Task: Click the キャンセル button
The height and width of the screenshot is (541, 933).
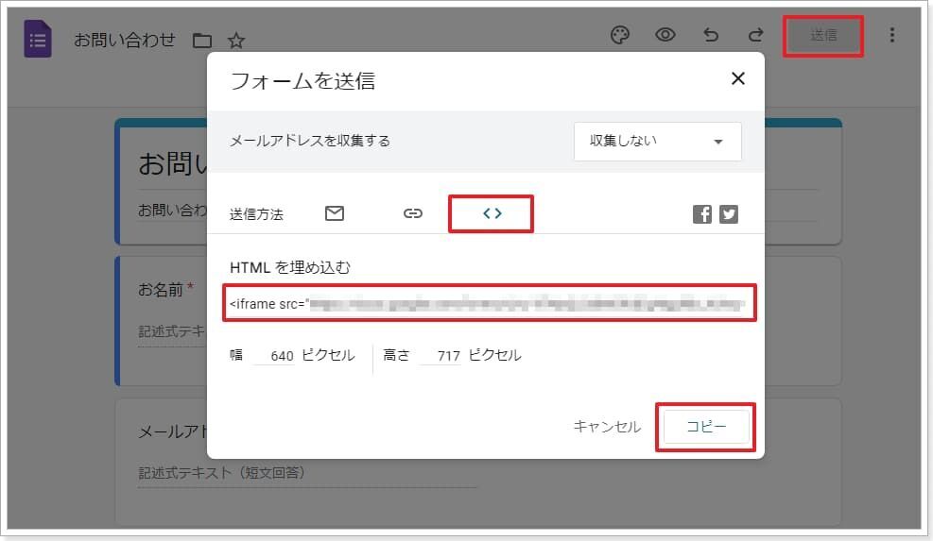Action: 607,426
